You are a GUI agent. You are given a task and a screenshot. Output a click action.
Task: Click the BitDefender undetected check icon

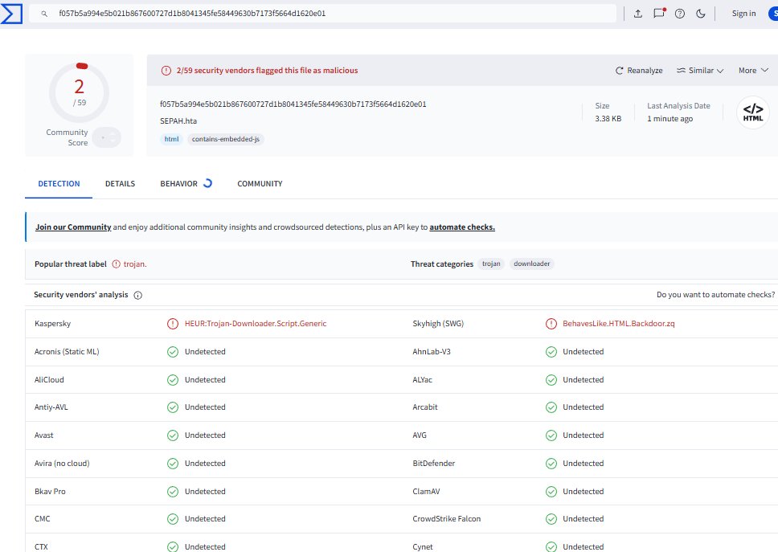[551, 464]
